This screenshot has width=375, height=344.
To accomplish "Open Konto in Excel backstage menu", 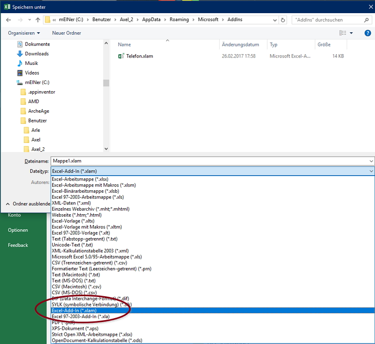I will click(x=14, y=215).
